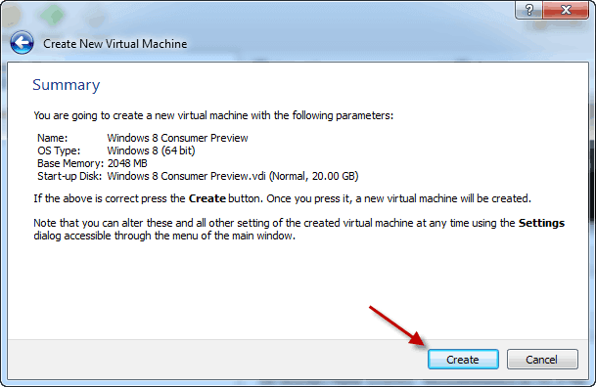Select the OS Type: label
This screenshot has width=596, height=387.
[59, 150]
